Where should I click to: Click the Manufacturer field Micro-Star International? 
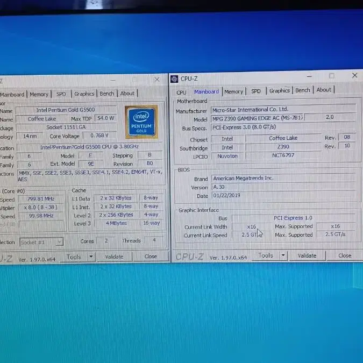[x=283, y=109]
